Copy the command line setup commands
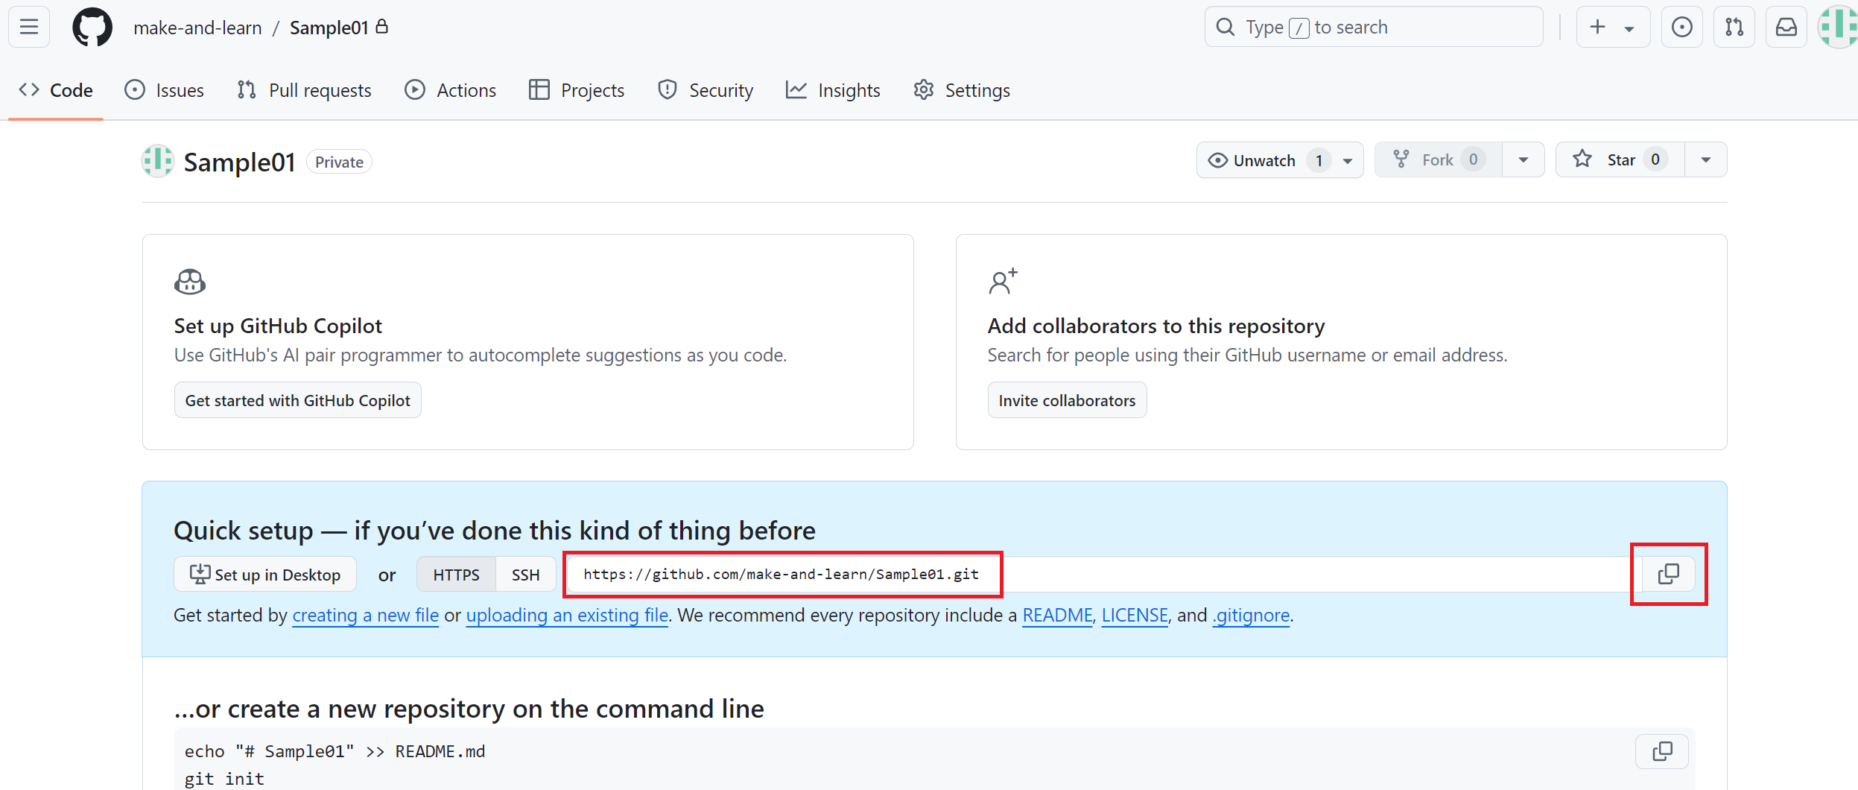The image size is (1858, 790). click(x=1662, y=751)
